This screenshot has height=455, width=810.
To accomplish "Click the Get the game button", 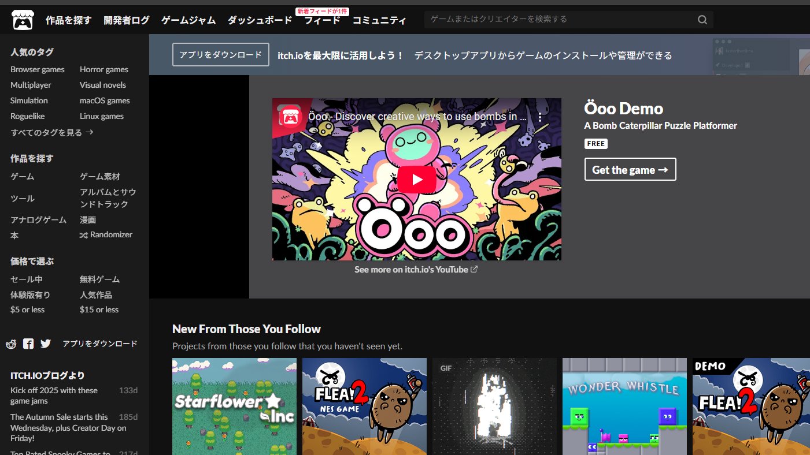I will coord(630,170).
